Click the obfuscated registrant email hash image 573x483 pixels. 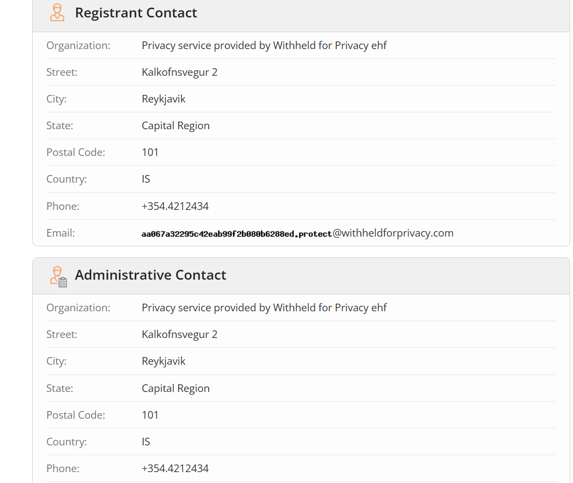pos(237,234)
